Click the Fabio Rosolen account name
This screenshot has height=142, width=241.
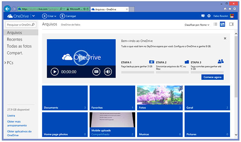pos(221,16)
